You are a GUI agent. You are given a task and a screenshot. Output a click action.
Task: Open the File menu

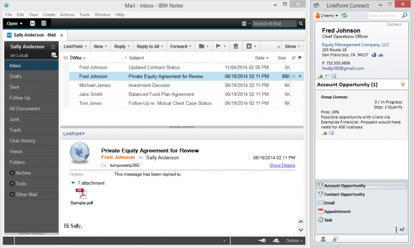point(8,14)
